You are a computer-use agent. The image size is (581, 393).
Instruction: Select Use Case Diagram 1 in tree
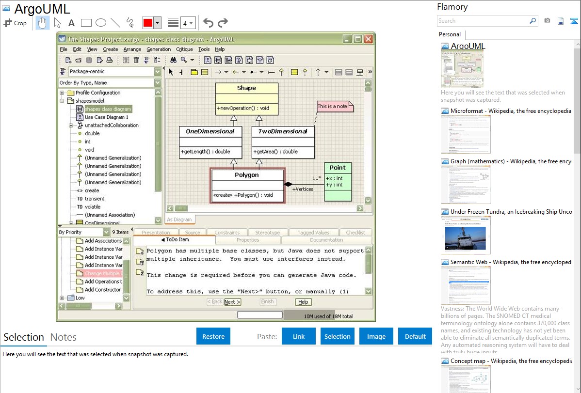[x=106, y=117]
